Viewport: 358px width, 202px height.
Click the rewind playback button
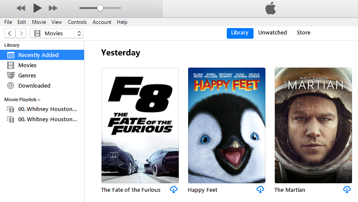click(x=21, y=8)
